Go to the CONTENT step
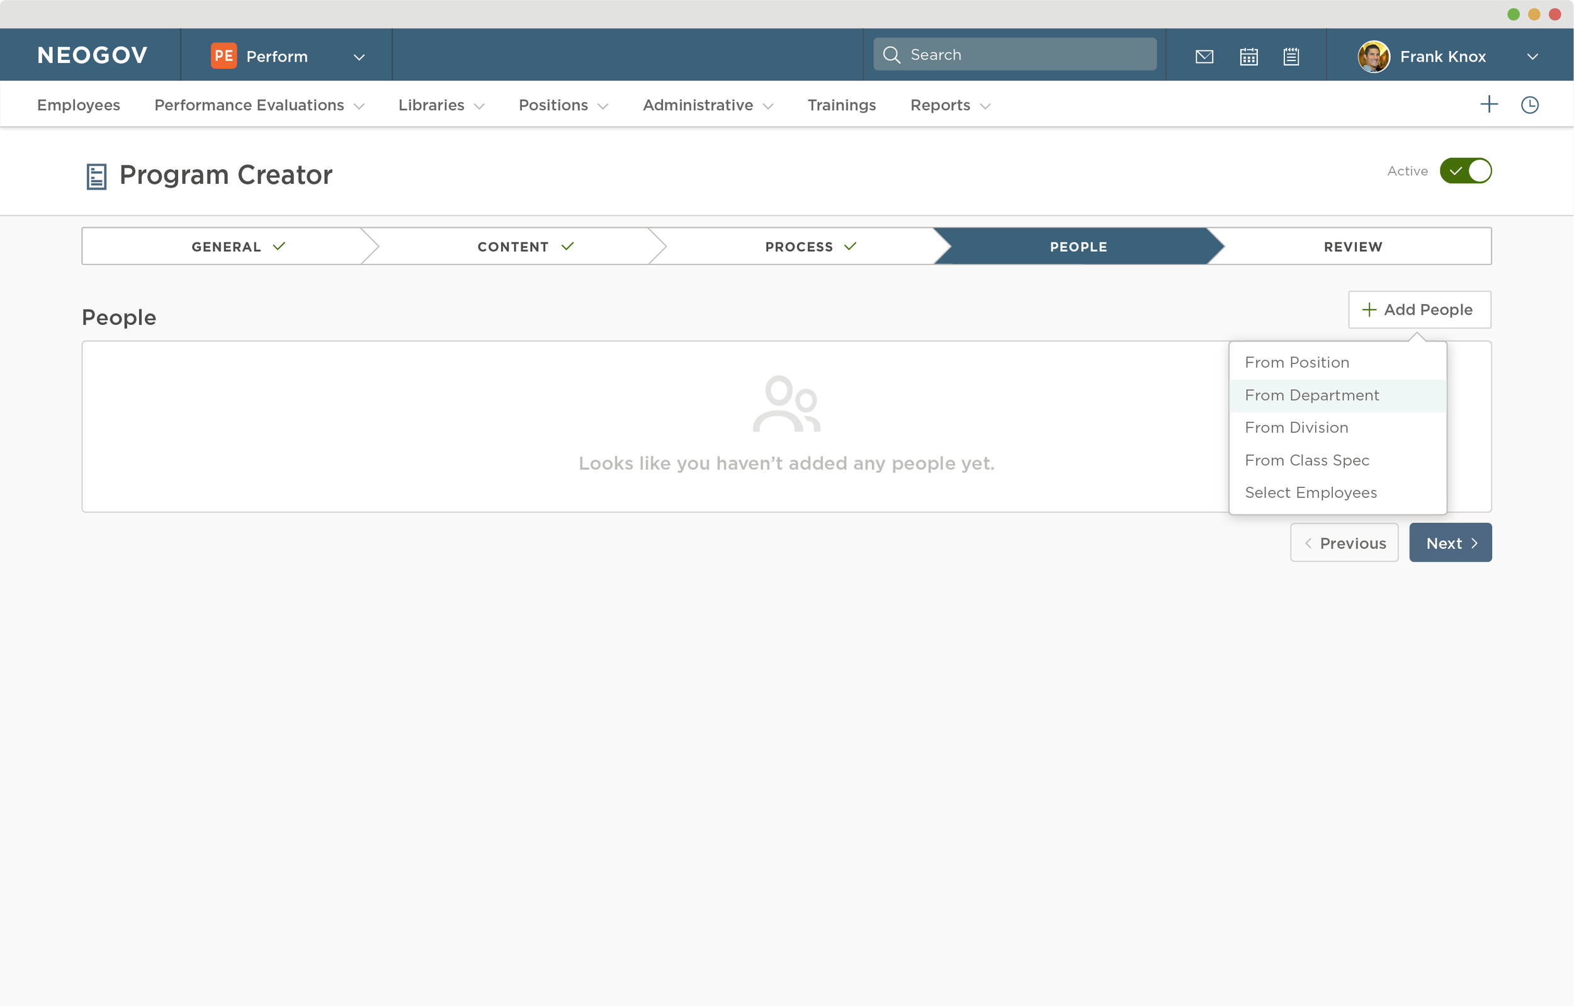This screenshot has width=1574, height=1006. point(513,246)
